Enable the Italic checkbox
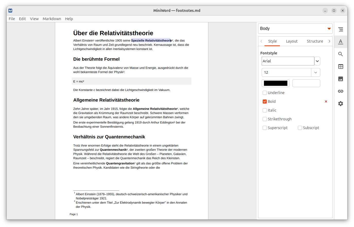Viewport: 354px width, 227px height. pyautogui.click(x=265, y=110)
